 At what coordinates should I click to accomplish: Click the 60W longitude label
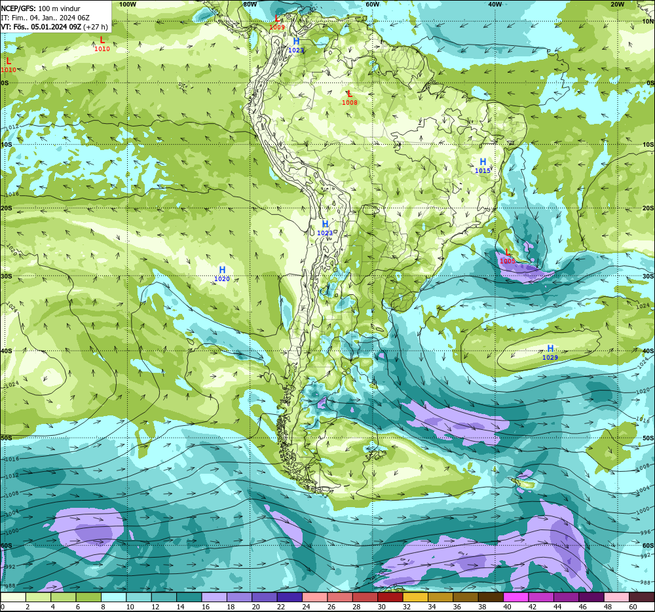click(x=373, y=4)
